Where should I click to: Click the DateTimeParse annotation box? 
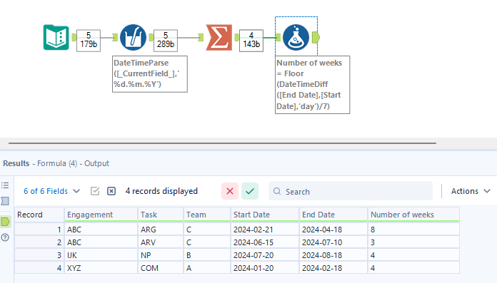[150, 74]
